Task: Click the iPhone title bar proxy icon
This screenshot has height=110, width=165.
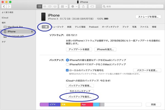Action: 78,2
